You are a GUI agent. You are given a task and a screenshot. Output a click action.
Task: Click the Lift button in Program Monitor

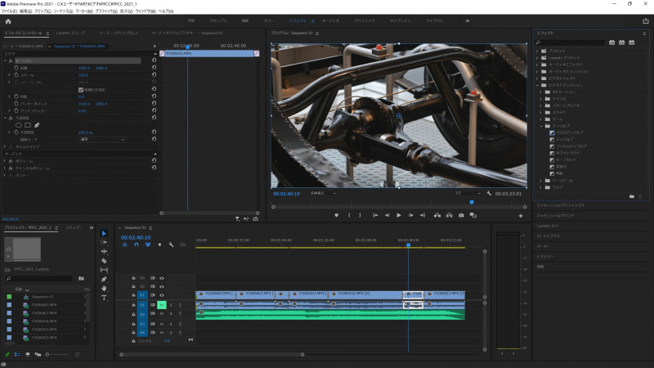(437, 215)
